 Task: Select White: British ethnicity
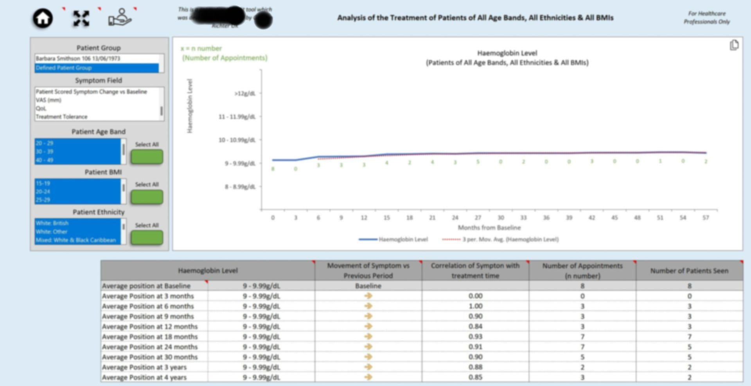coord(78,223)
